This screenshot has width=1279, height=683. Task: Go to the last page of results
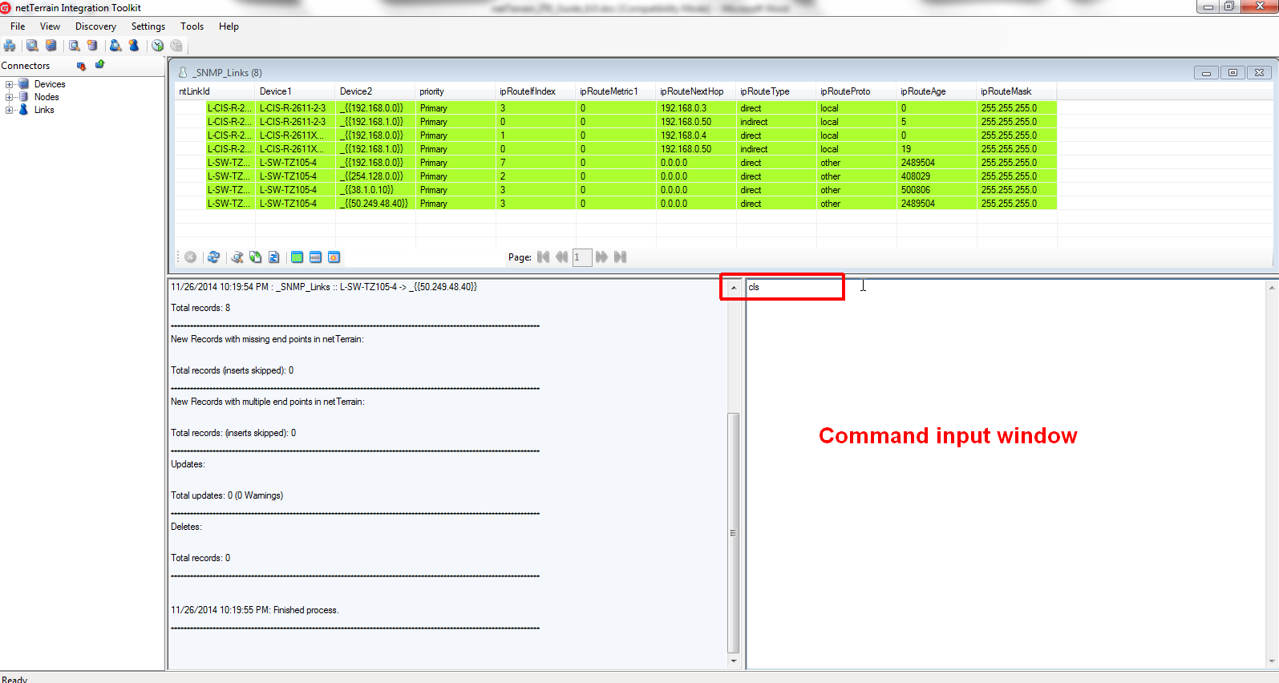pyautogui.click(x=620, y=257)
